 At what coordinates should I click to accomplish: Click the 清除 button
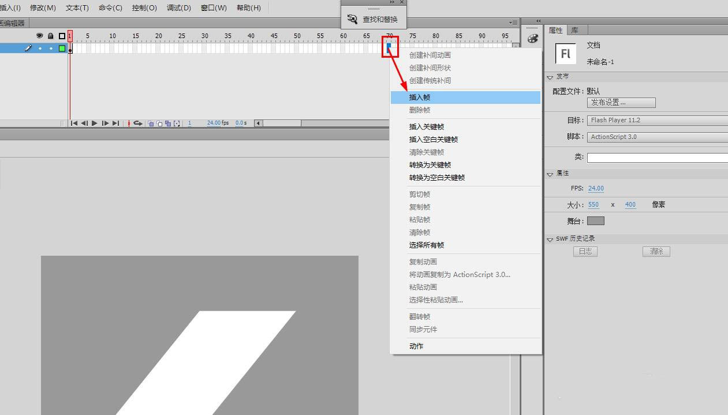pyautogui.click(x=656, y=251)
